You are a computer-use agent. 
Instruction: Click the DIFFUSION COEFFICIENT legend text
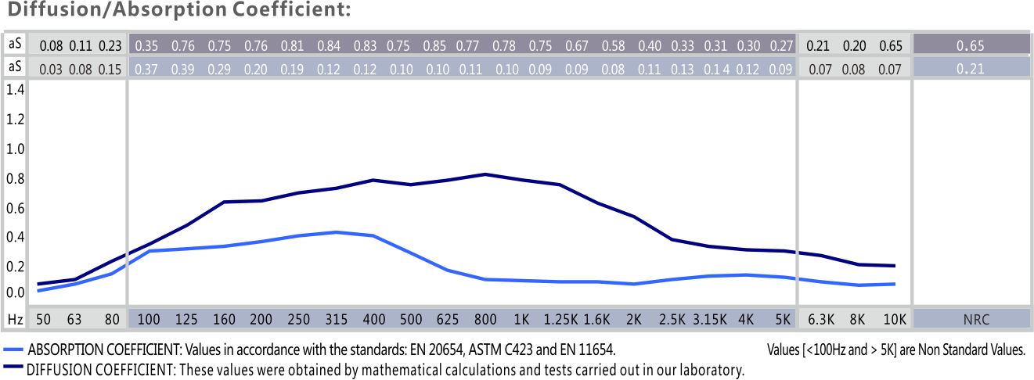coord(385,369)
